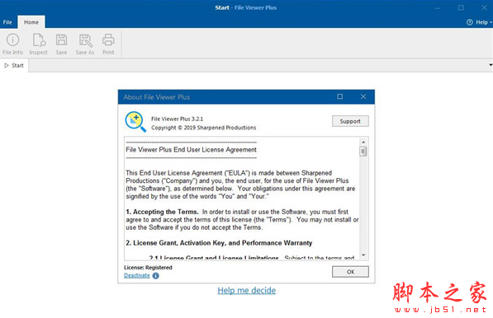This screenshot has height=318, width=493.
Task: Maximize the About File Viewer Plus dialog
Action: (x=340, y=96)
